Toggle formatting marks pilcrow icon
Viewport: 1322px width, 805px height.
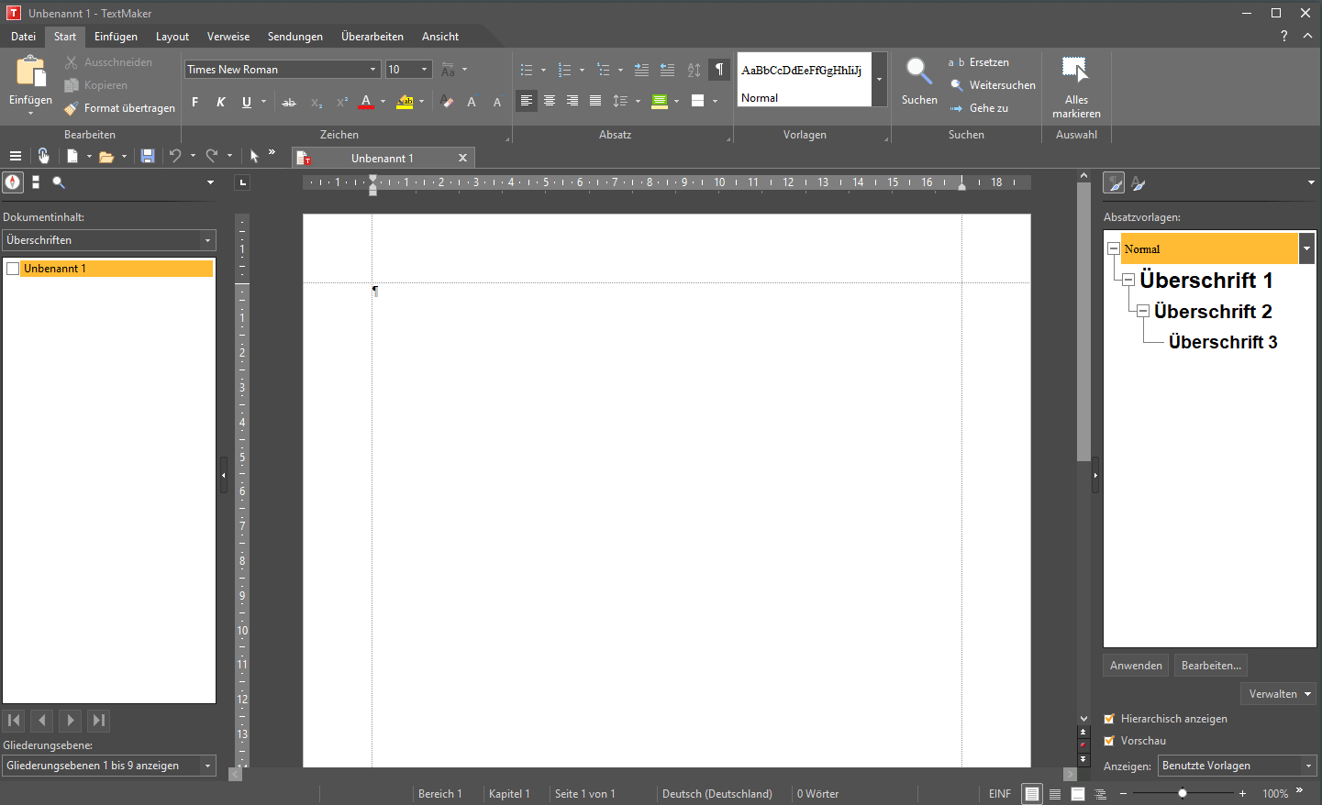pos(719,70)
